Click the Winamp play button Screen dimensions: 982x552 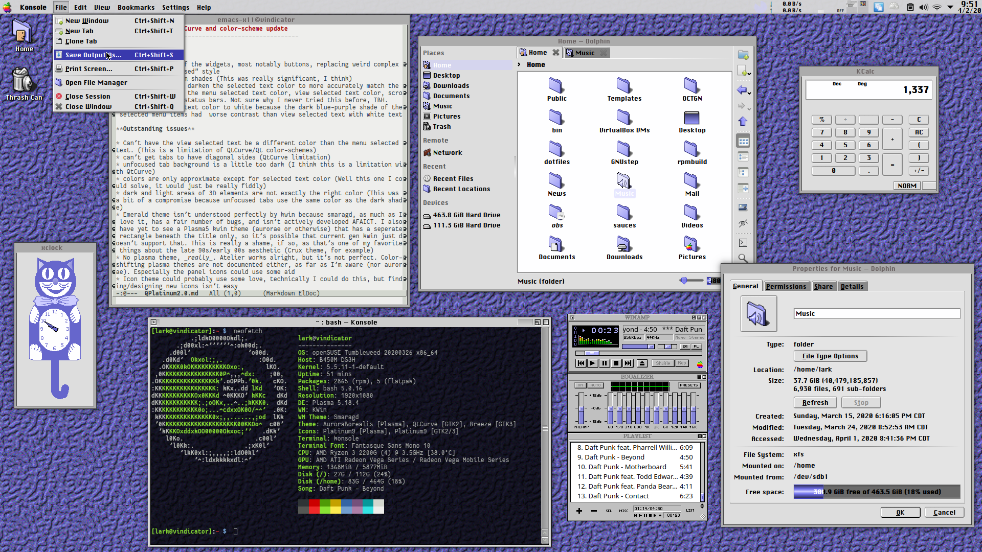(592, 363)
